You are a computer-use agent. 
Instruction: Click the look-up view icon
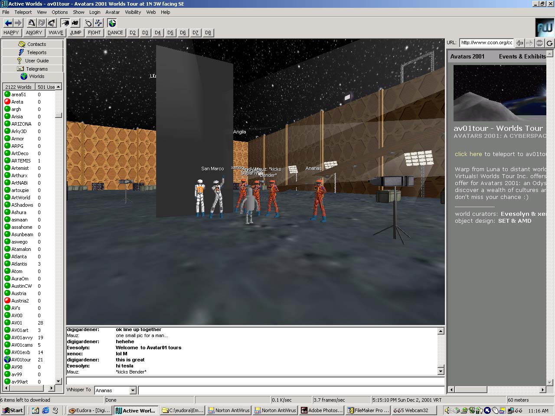(x=32, y=23)
